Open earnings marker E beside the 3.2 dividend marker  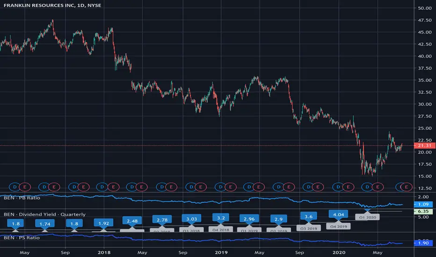click(230, 187)
